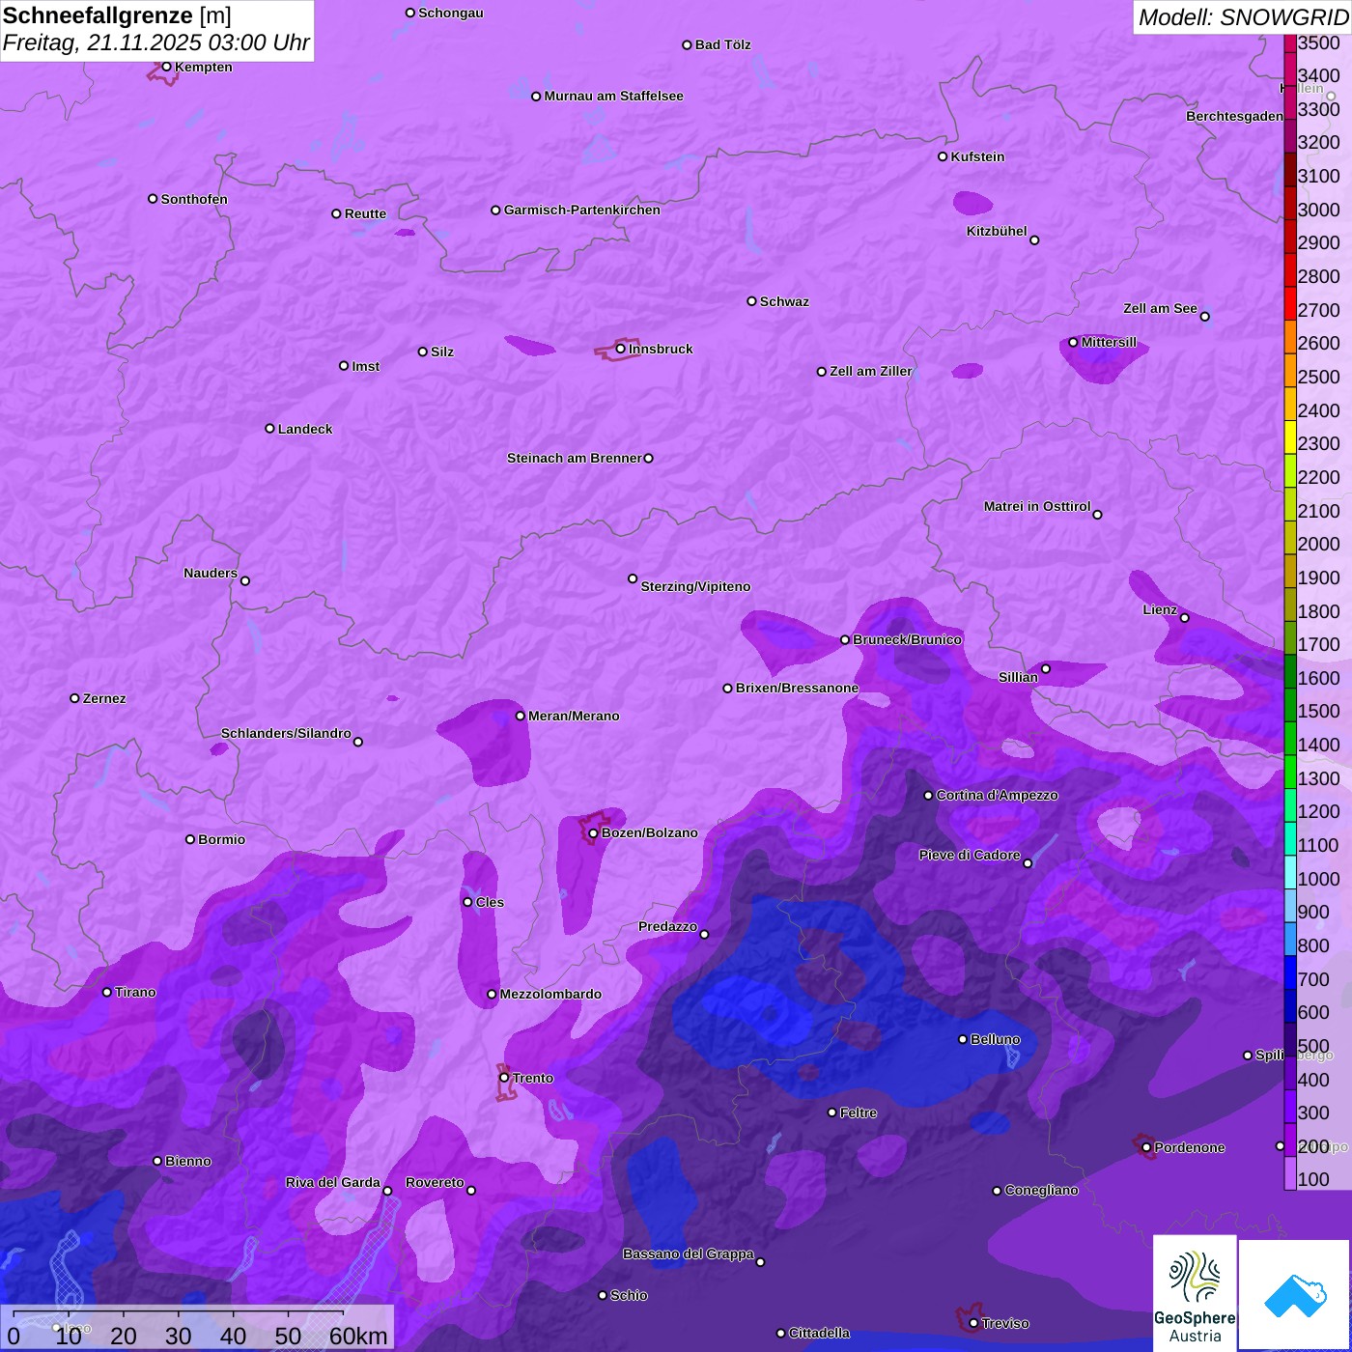Click the Bassano del Grappa label
Image resolution: width=1352 pixels, height=1352 pixels.
coord(689,1253)
